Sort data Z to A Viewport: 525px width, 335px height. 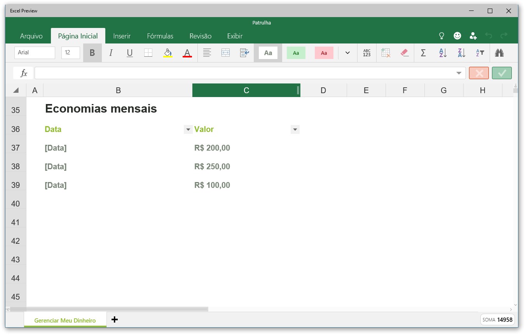pos(461,53)
